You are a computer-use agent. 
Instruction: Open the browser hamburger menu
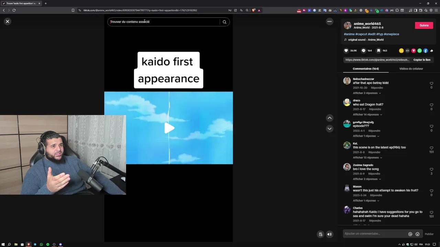click(x=437, y=10)
